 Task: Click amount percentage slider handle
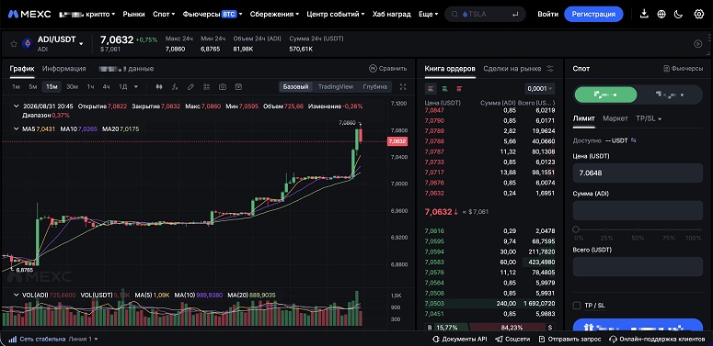576,229
